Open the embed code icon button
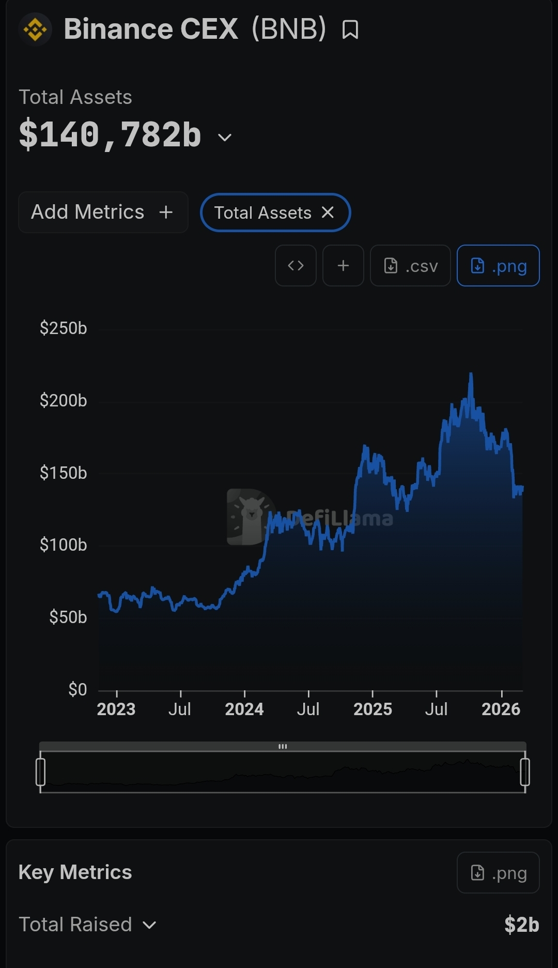Screen dimensions: 558x968 pos(296,265)
